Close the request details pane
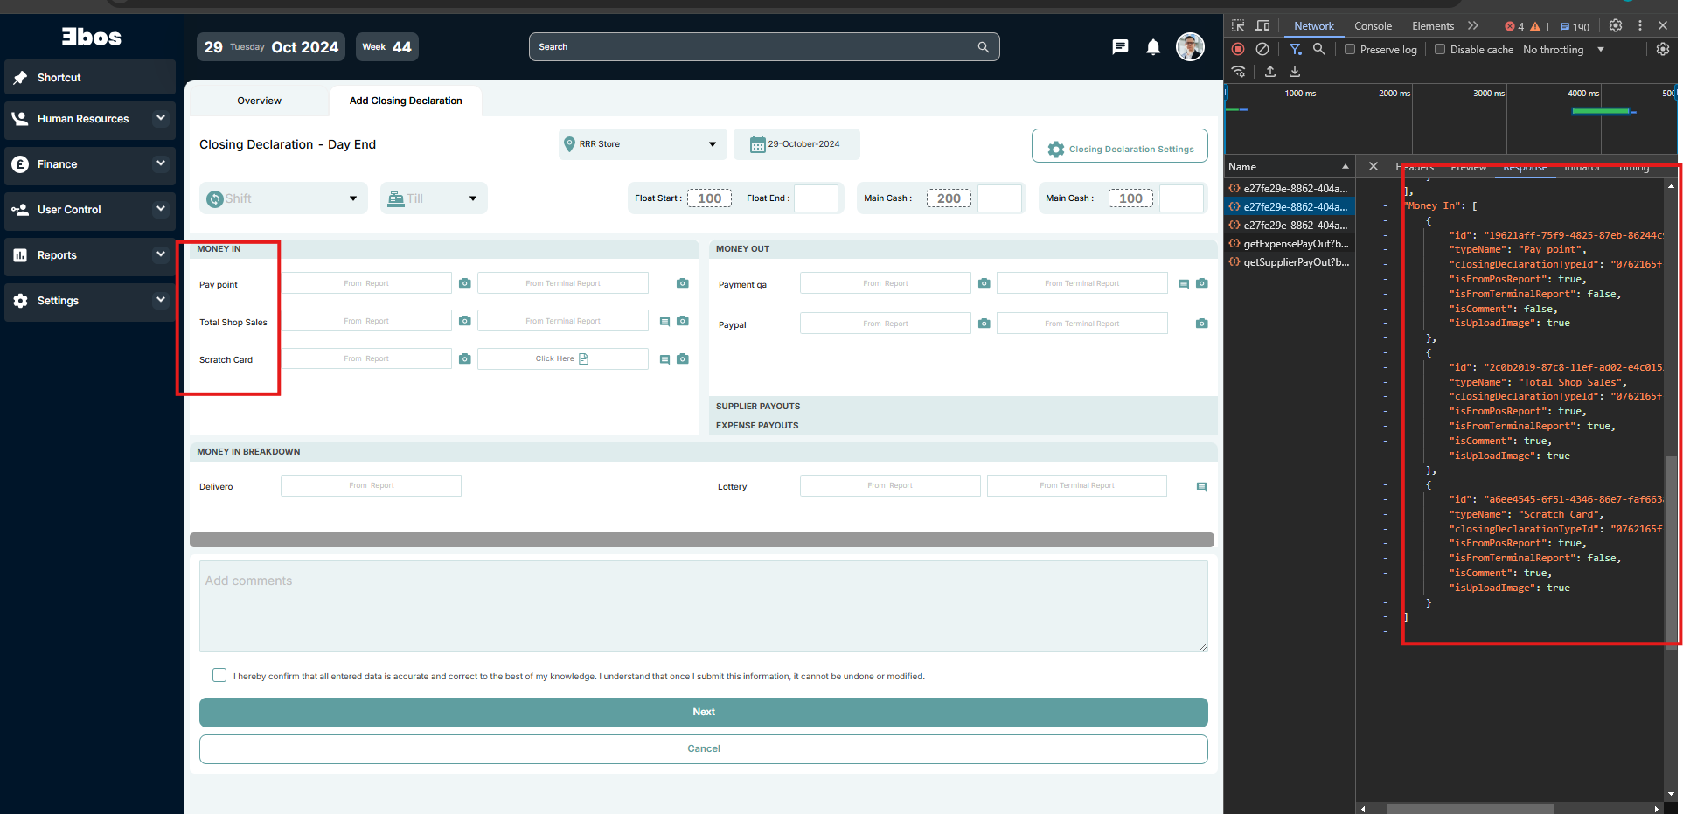The height and width of the screenshot is (814, 1683). point(1374,166)
